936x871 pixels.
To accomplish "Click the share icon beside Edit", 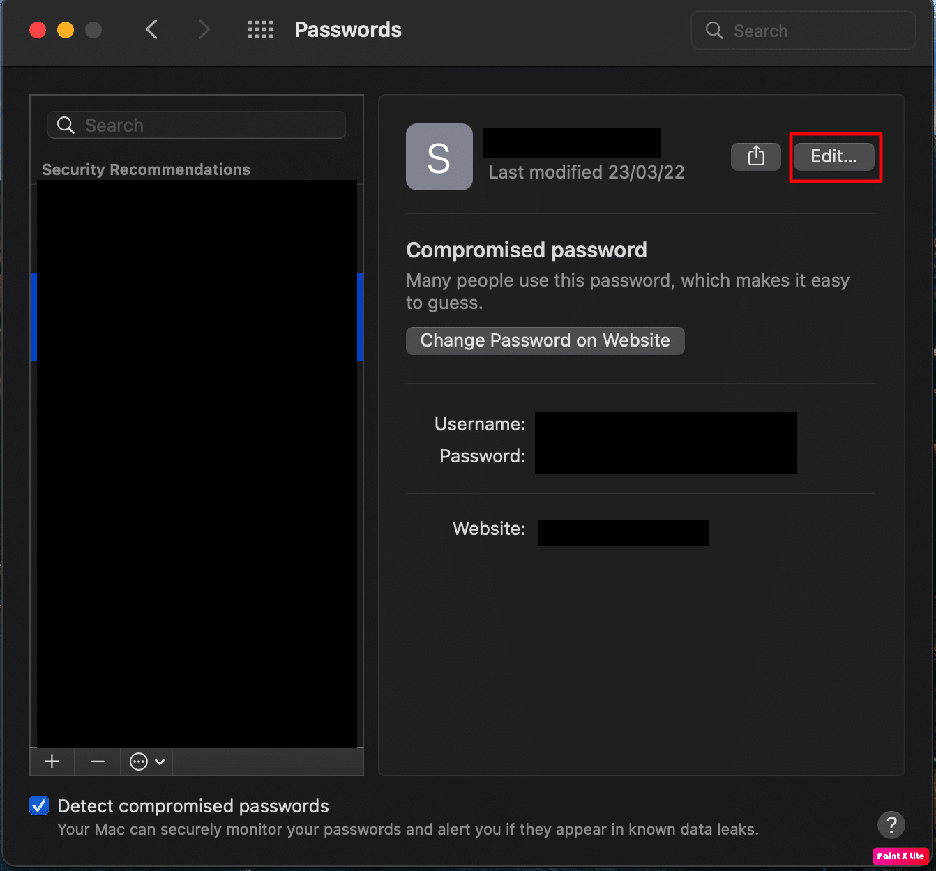I will [755, 156].
